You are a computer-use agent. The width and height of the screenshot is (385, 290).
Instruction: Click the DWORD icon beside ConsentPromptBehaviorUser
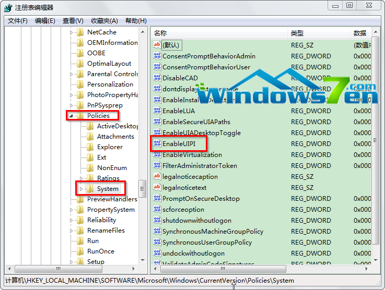157,67
